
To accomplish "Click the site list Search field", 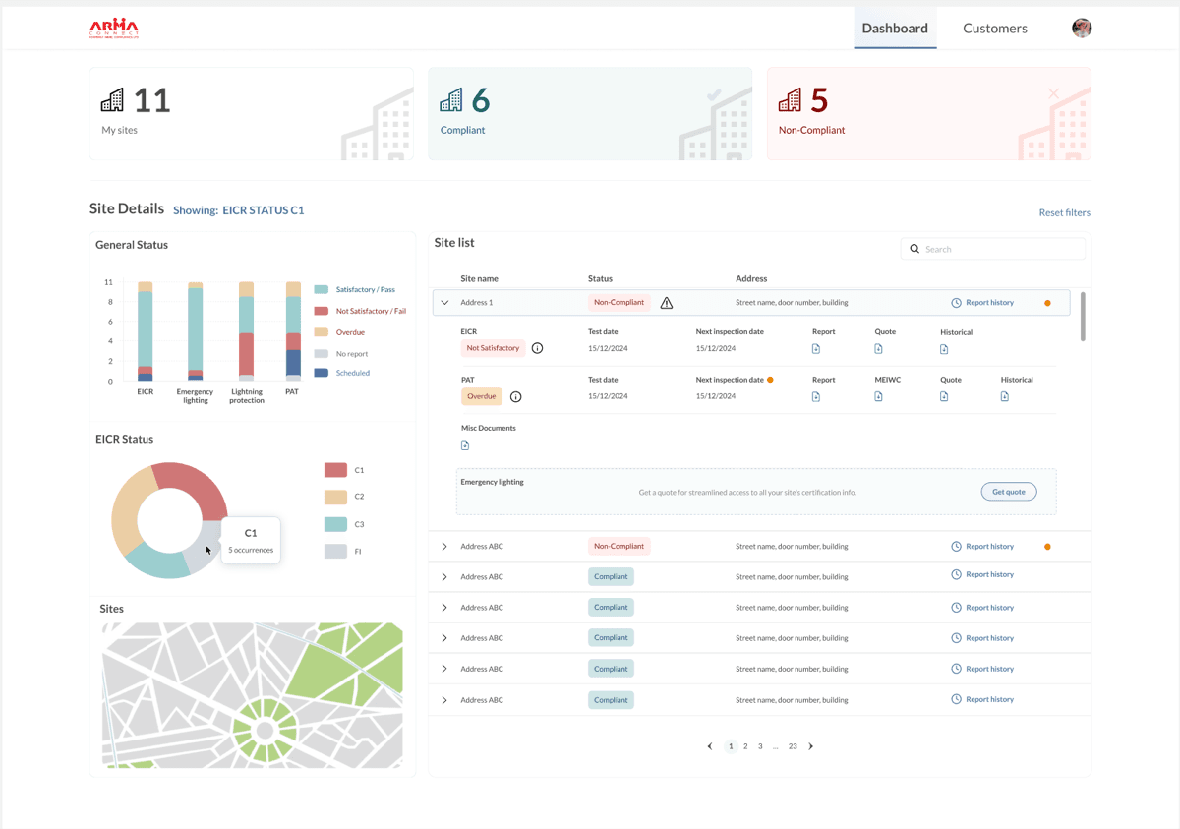I will [993, 249].
